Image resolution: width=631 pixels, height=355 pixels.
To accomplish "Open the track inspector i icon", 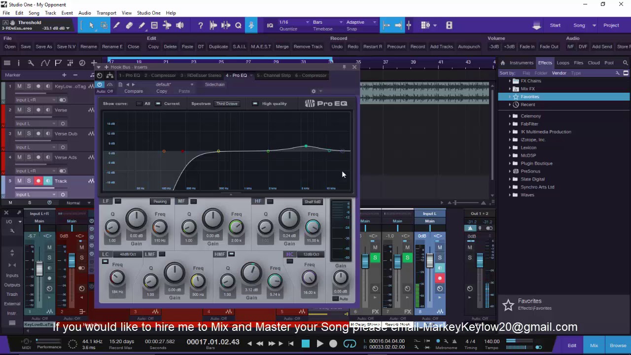I will (18, 63).
